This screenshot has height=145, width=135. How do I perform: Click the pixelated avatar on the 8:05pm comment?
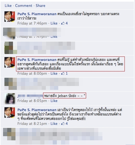click(x=10, y=99)
